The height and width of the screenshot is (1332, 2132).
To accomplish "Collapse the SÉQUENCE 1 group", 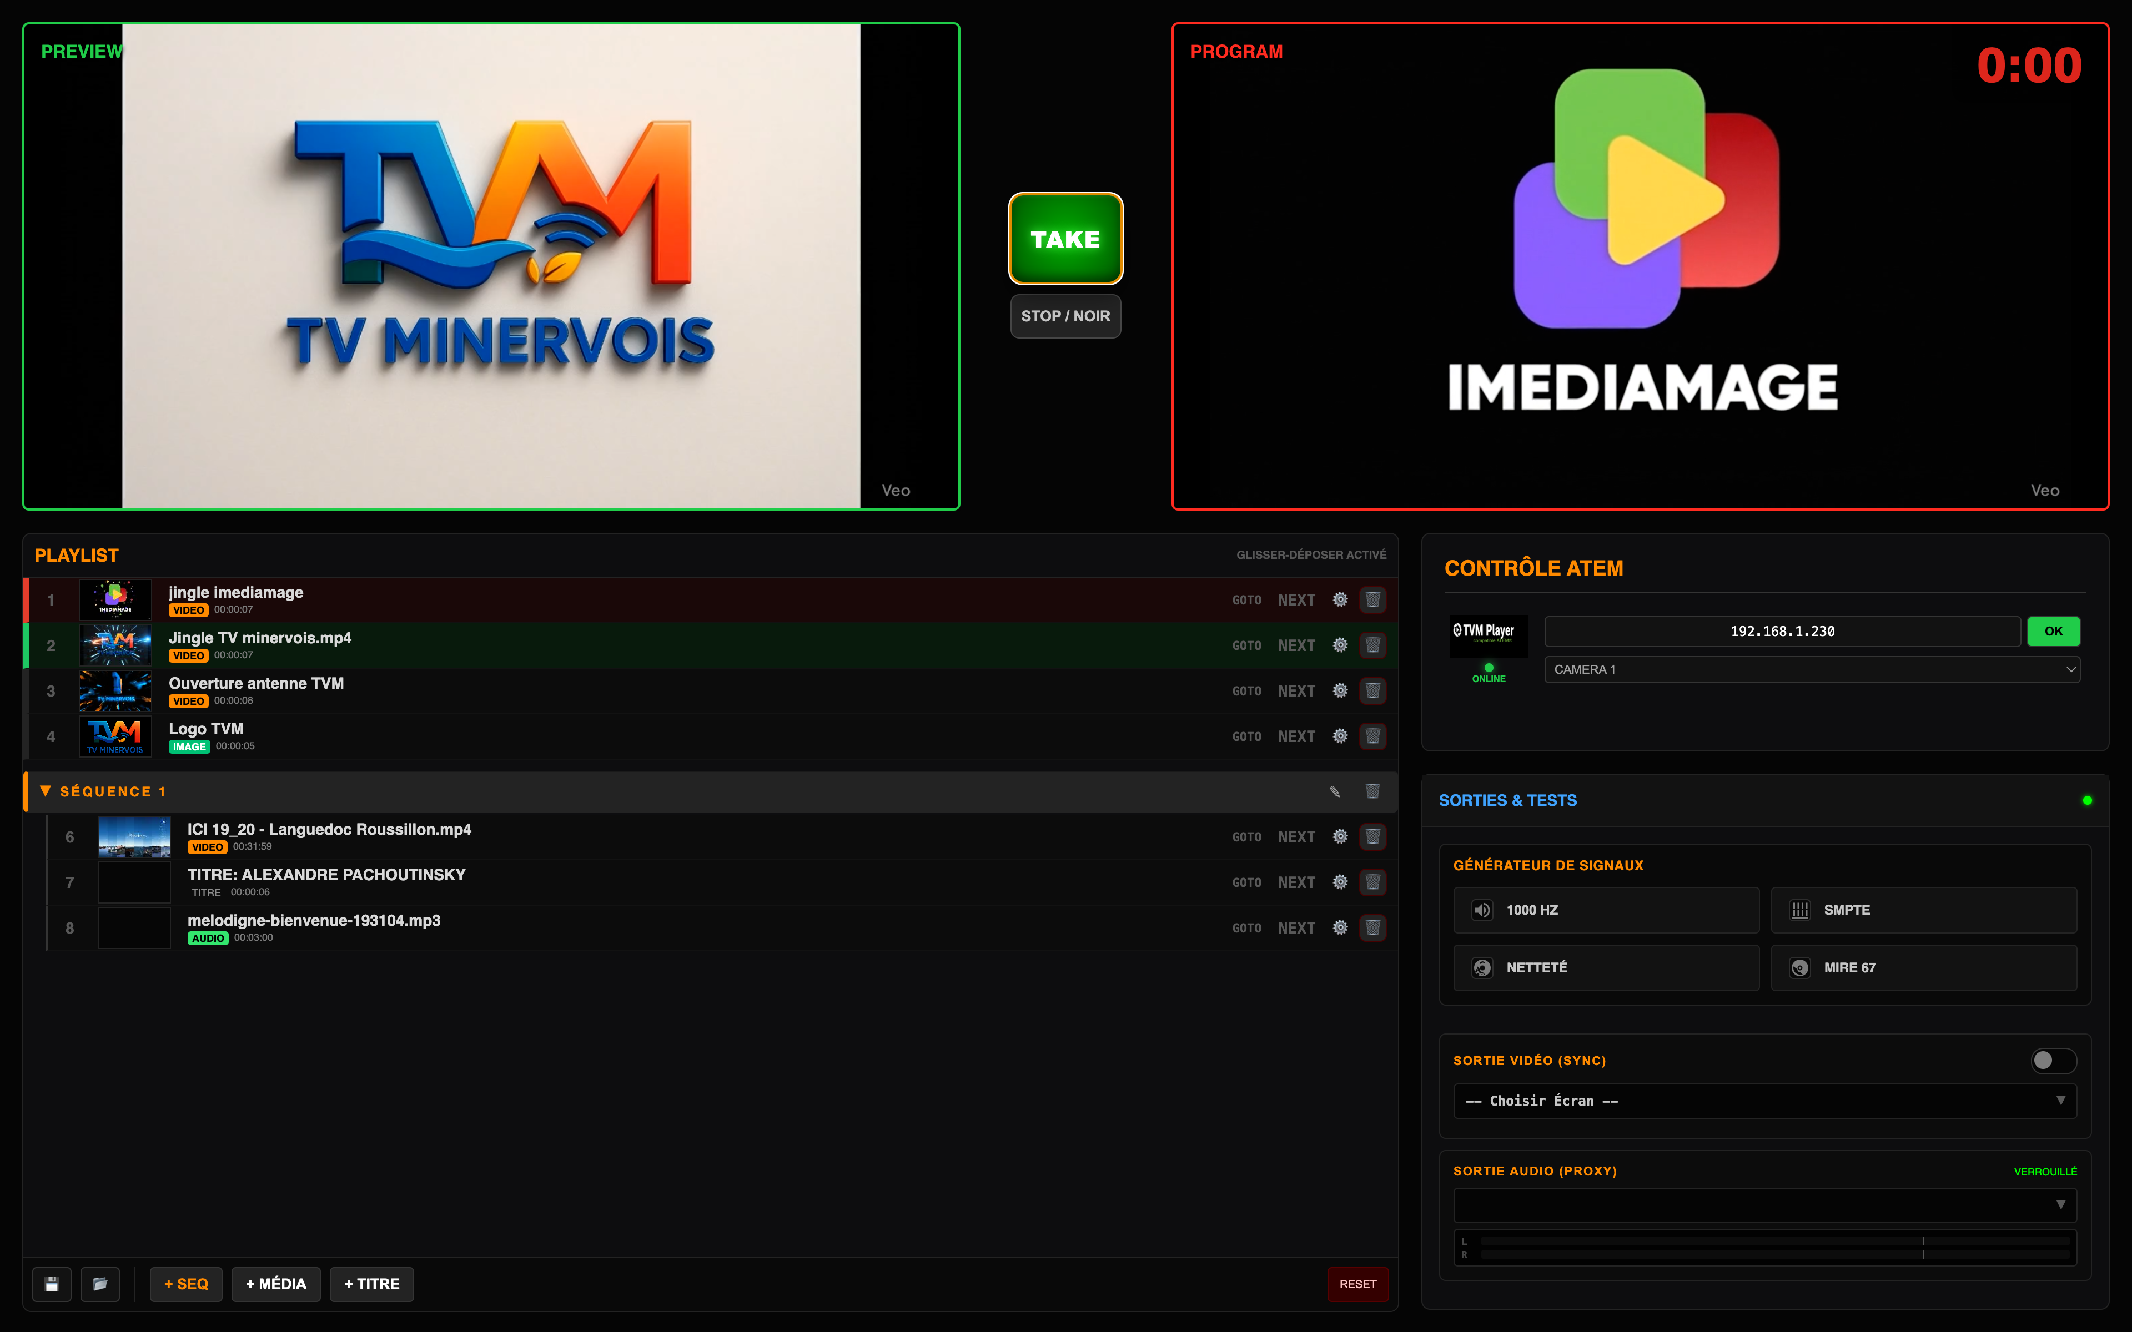I will point(45,791).
